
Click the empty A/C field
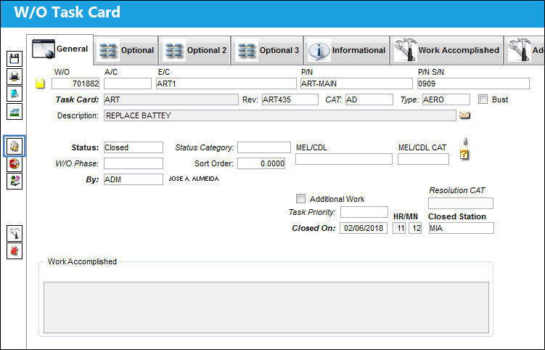(128, 84)
